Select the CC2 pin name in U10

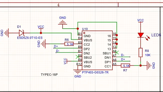87,45
